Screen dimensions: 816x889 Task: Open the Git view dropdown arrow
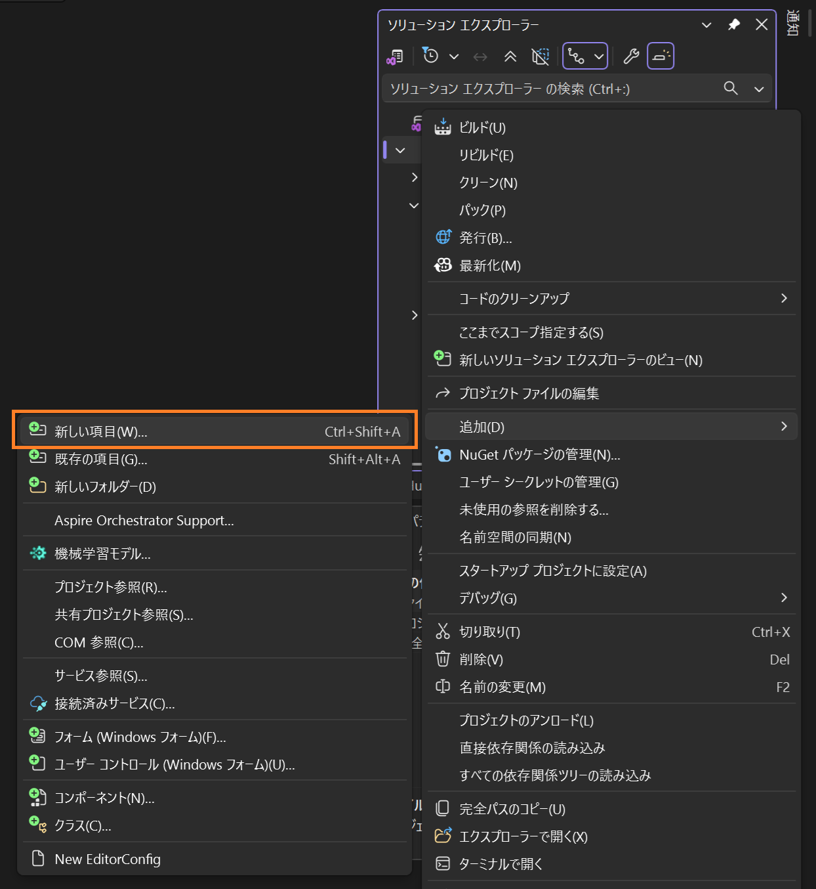[599, 57]
